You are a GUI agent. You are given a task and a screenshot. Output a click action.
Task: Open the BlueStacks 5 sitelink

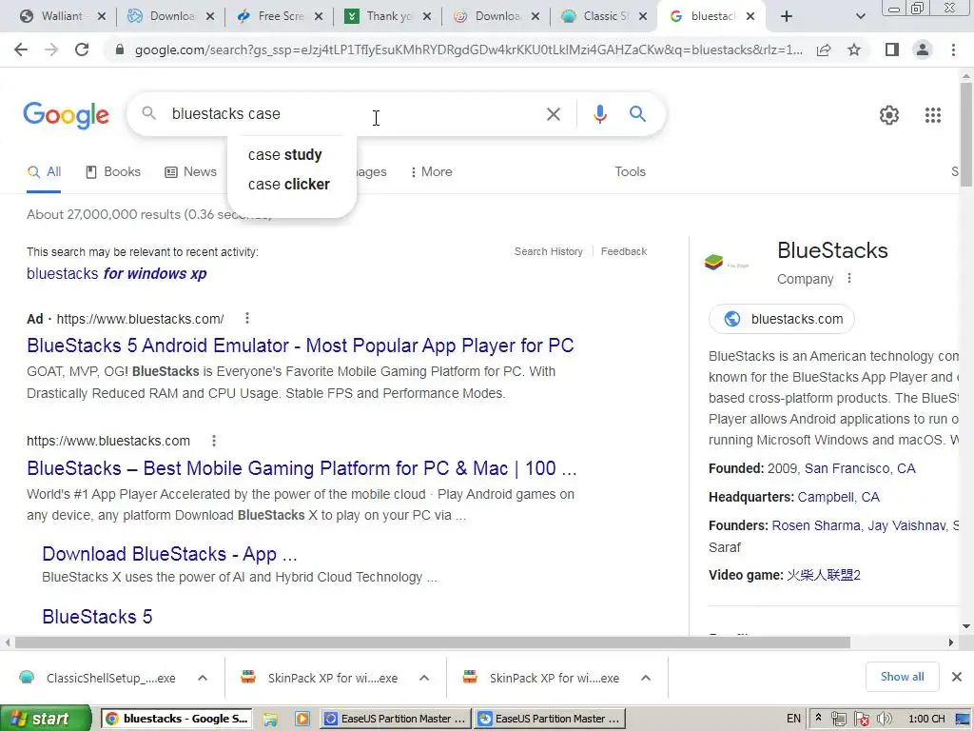pos(98,617)
